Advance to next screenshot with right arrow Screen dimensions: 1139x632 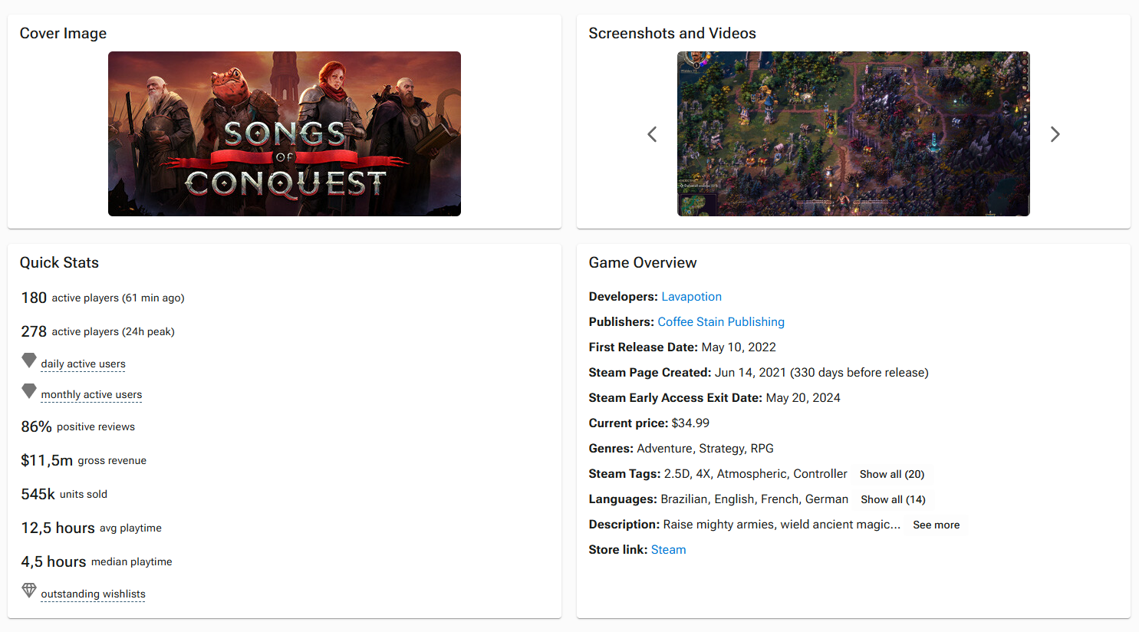1055,134
